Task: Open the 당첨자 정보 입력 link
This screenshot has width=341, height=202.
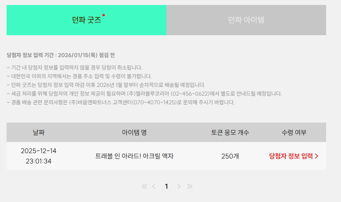Action: (291, 156)
